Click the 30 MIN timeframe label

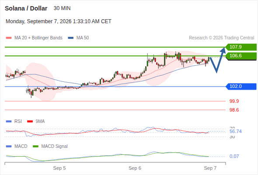coord(62,8)
